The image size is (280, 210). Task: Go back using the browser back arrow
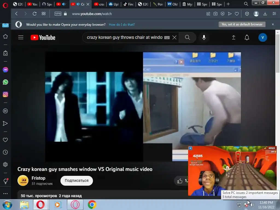tap(16, 14)
